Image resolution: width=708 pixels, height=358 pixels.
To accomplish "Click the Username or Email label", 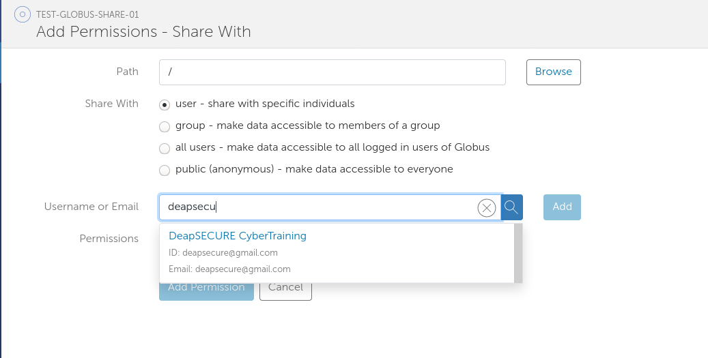I will click(x=91, y=207).
